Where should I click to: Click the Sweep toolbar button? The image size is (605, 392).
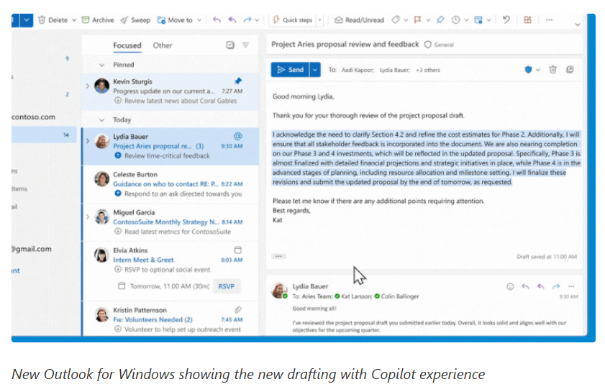pyautogui.click(x=135, y=20)
